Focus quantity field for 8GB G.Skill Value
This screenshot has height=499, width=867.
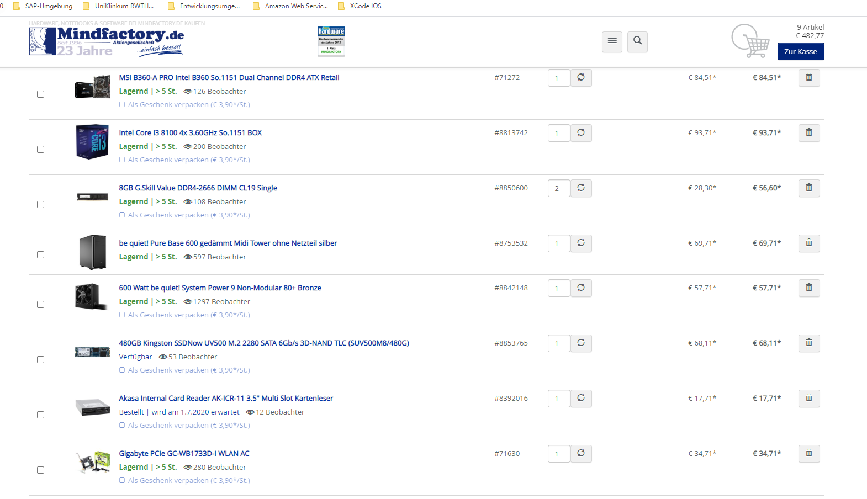point(559,188)
